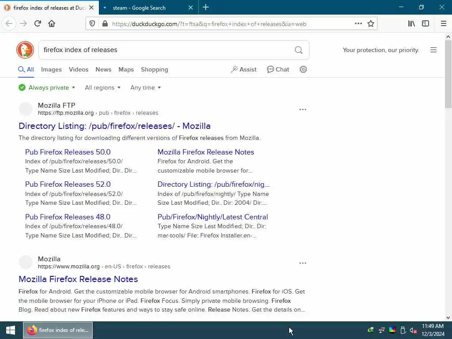Open Pub Firefox Releases 48.0 link
The width and height of the screenshot is (452, 339).
tap(68, 217)
